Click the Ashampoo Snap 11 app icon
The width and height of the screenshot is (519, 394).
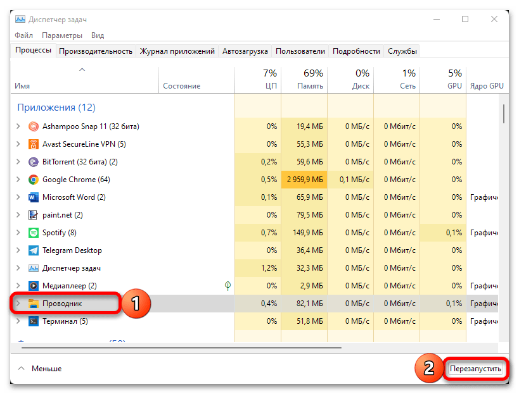click(34, 126)
